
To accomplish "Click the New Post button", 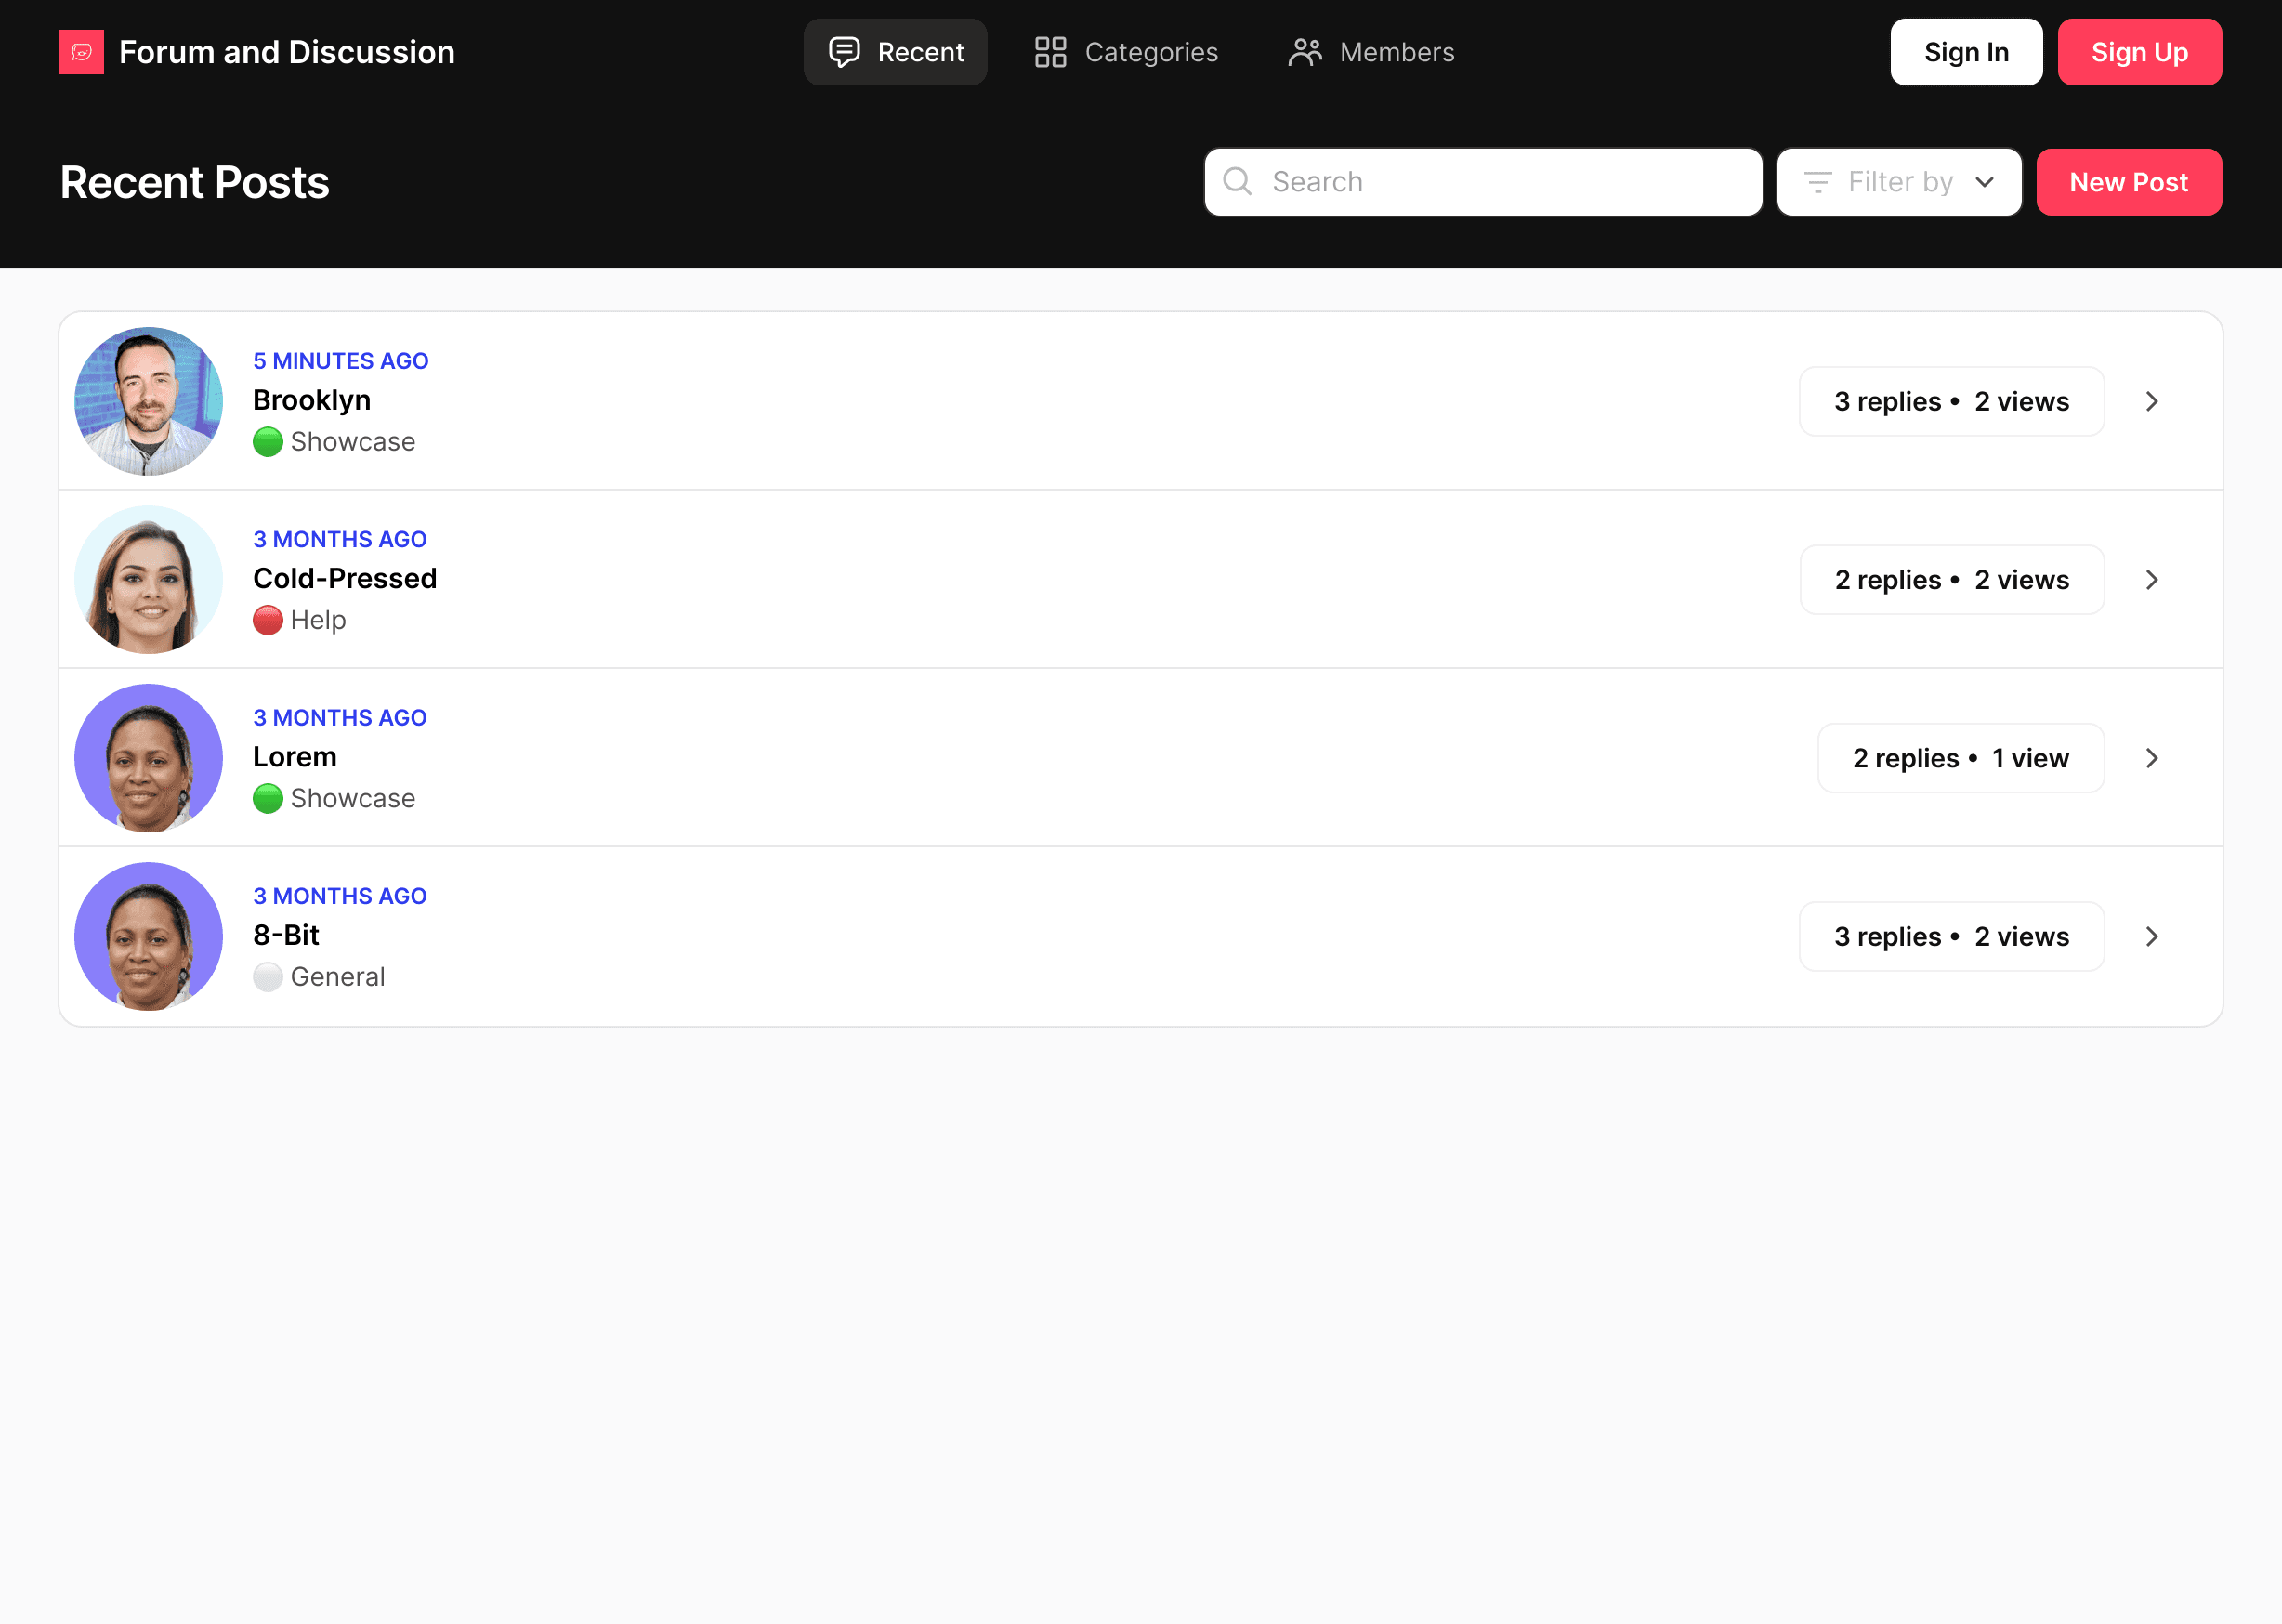I will click(x=2129, y=181).
